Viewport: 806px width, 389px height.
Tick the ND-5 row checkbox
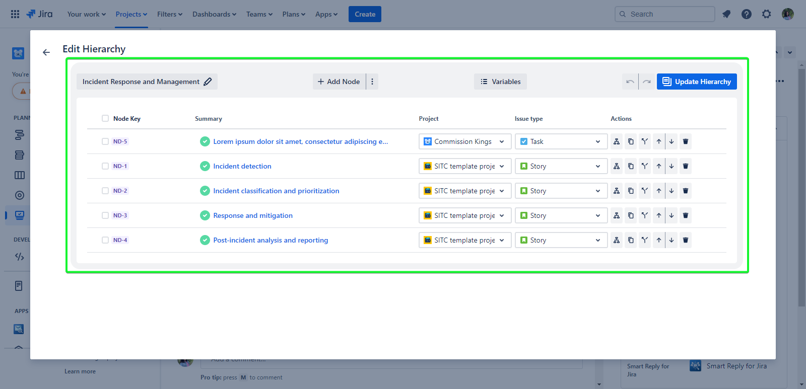click(x=105, y=141)
